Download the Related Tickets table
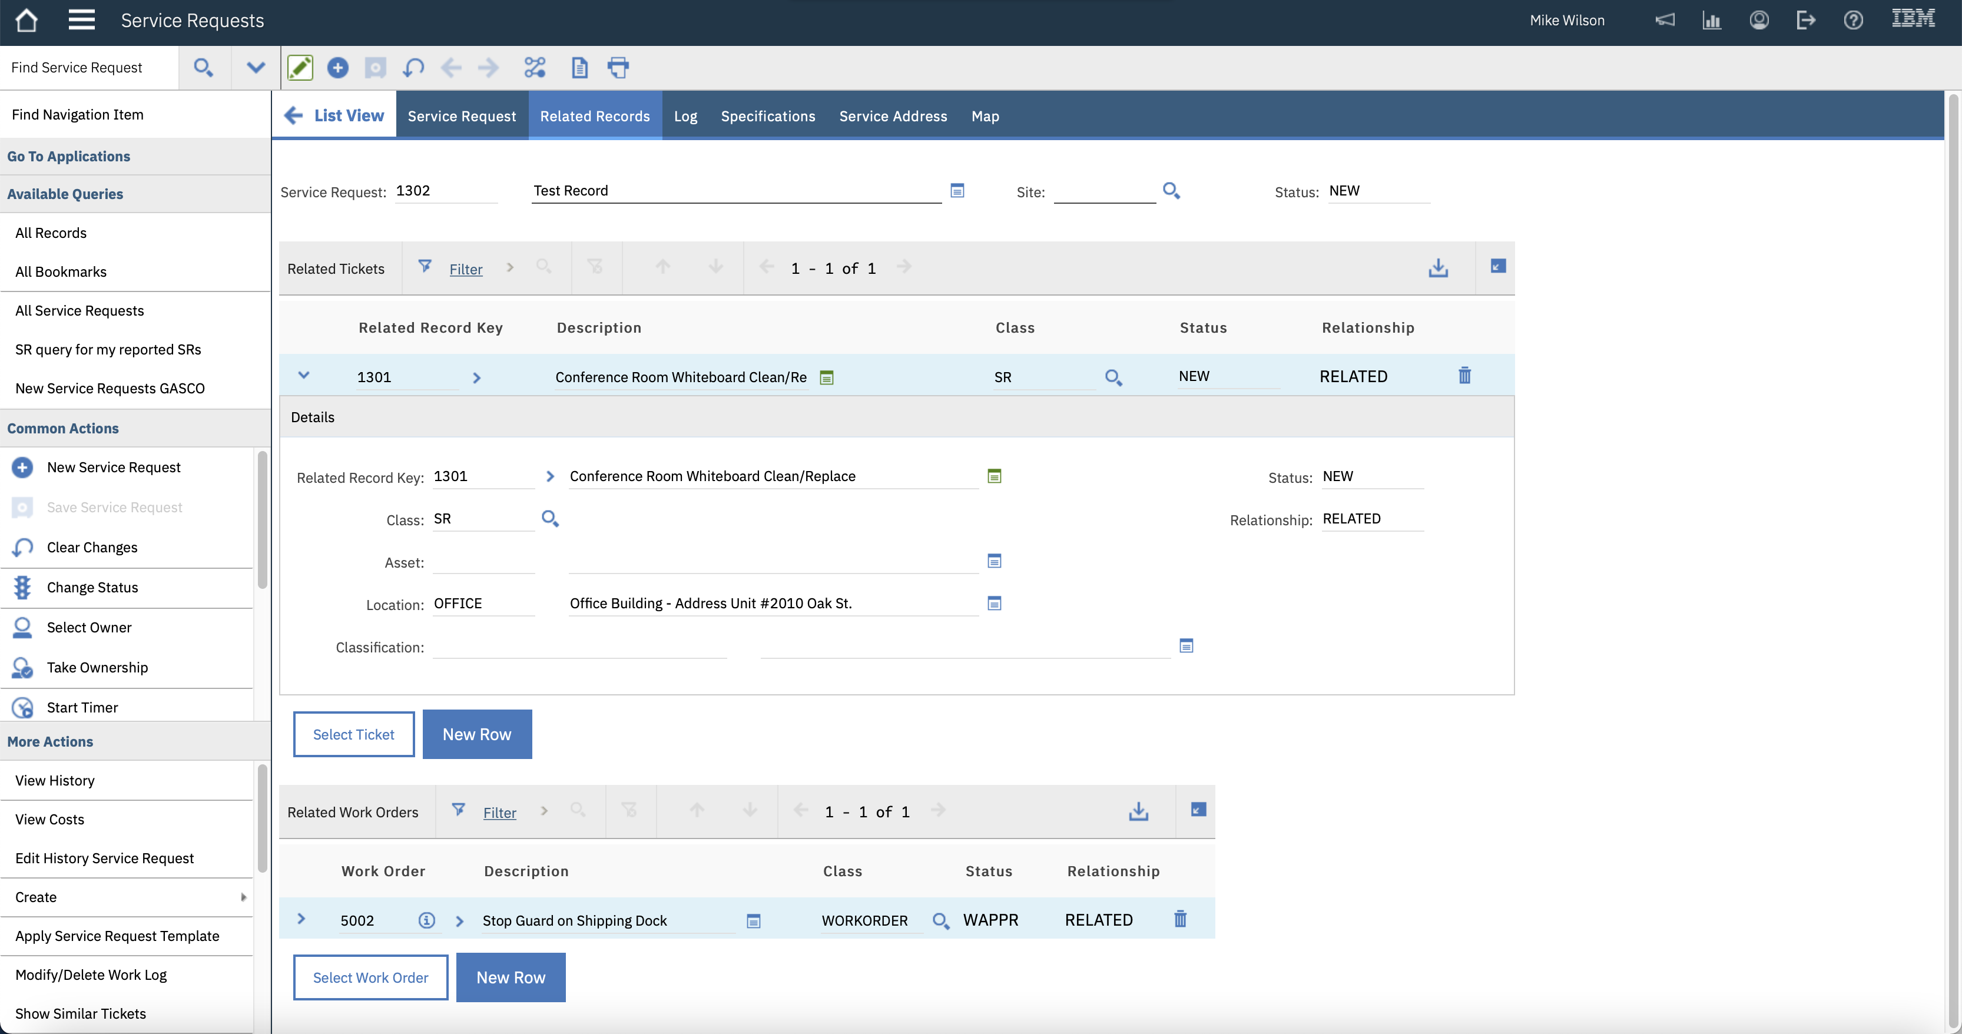Image resolution: width=1962 pixels, height=1034 pixels. point(1437,268)
